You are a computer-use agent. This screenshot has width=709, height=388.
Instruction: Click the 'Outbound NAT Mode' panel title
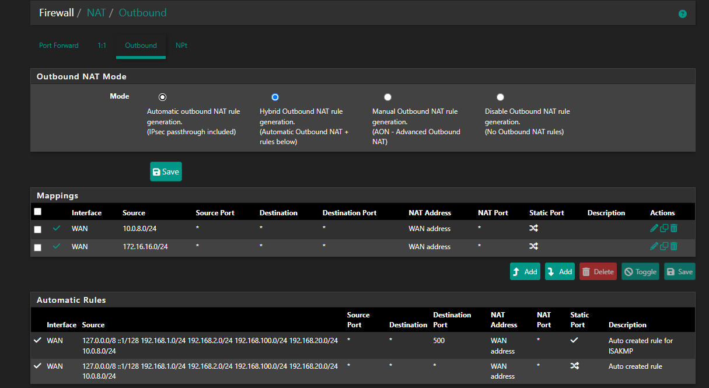(82, 76)
